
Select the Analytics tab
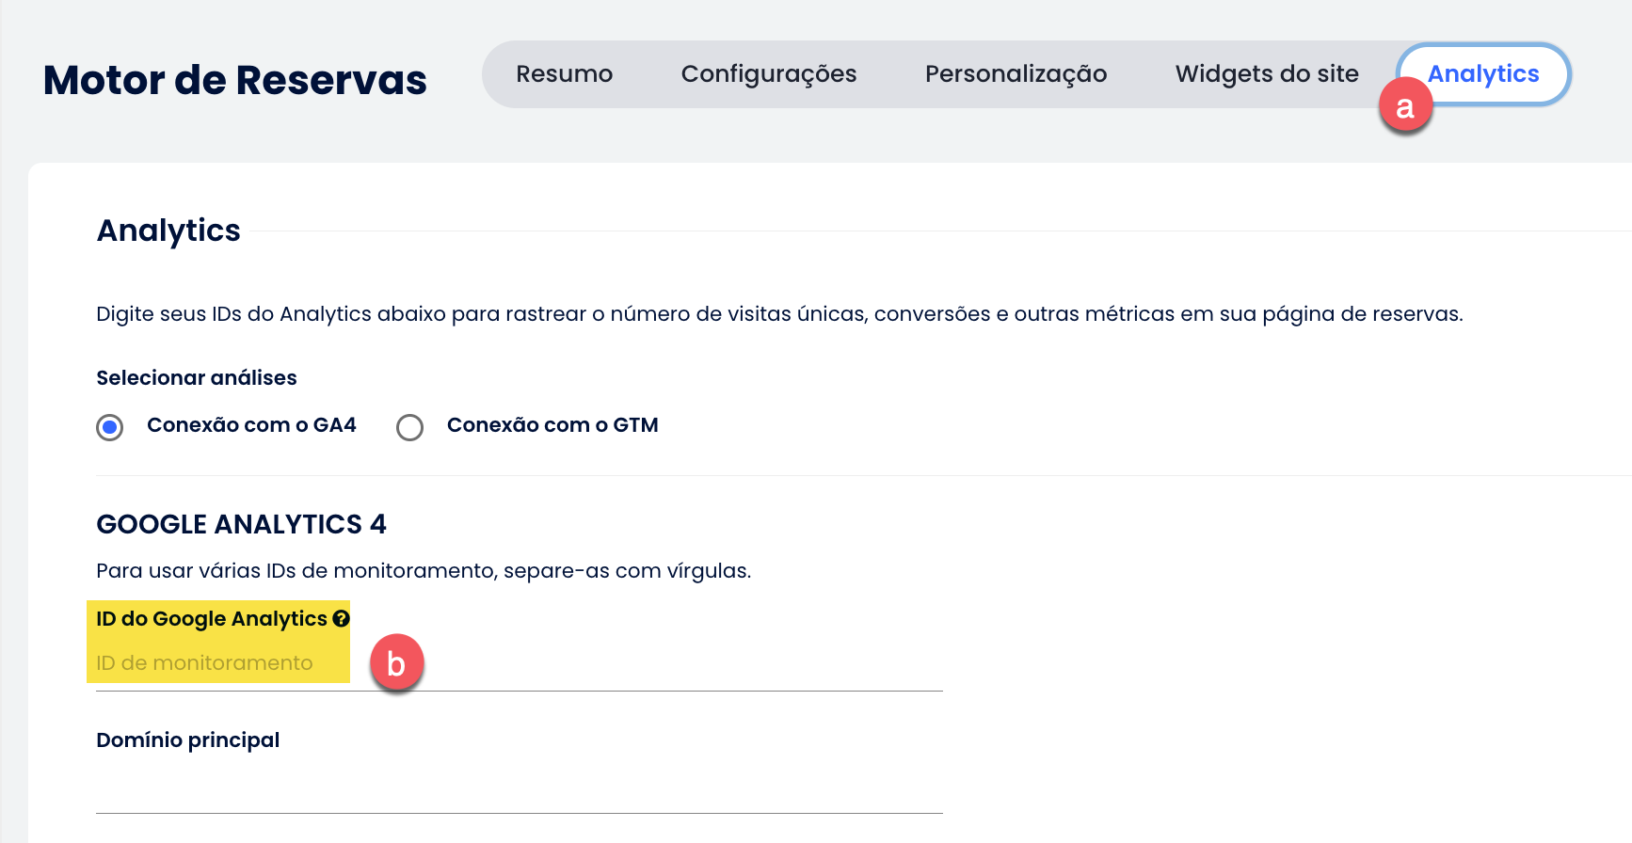pos(1483,73)
